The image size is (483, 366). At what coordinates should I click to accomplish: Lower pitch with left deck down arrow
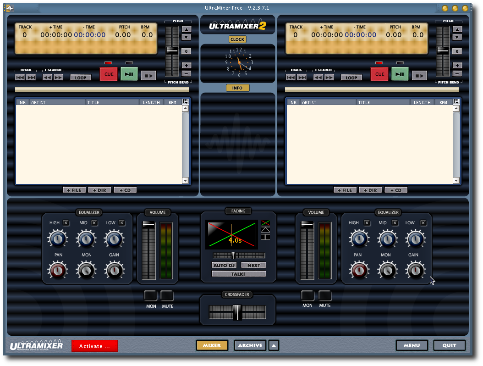point(186,38)
